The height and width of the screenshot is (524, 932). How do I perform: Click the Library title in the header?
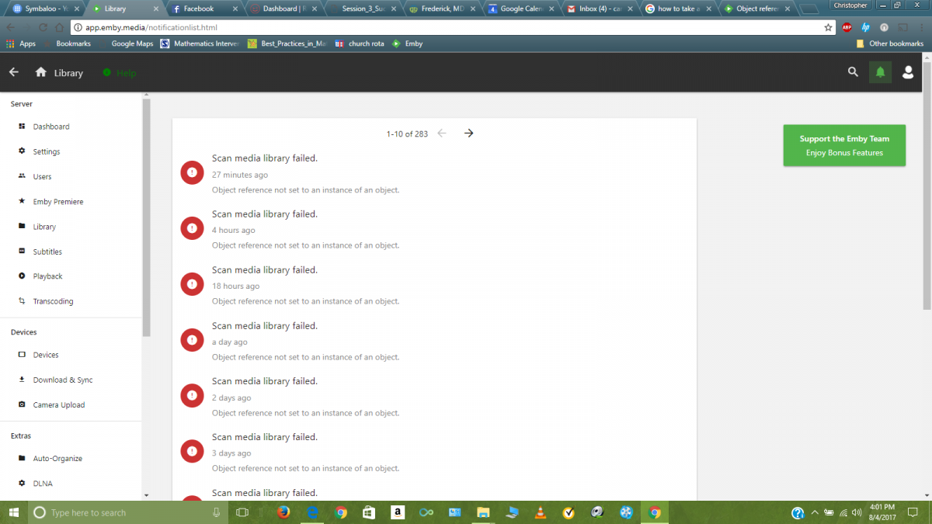pos(68,73)
